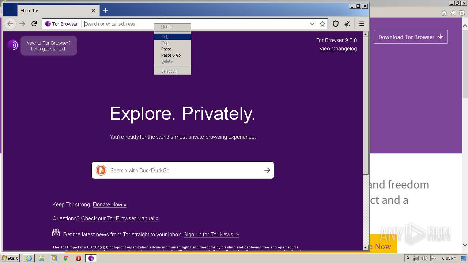Open file explorer folder taskbar icon
Image resolution: width=468 pixels, height=263 pixels.
(41, 258)
